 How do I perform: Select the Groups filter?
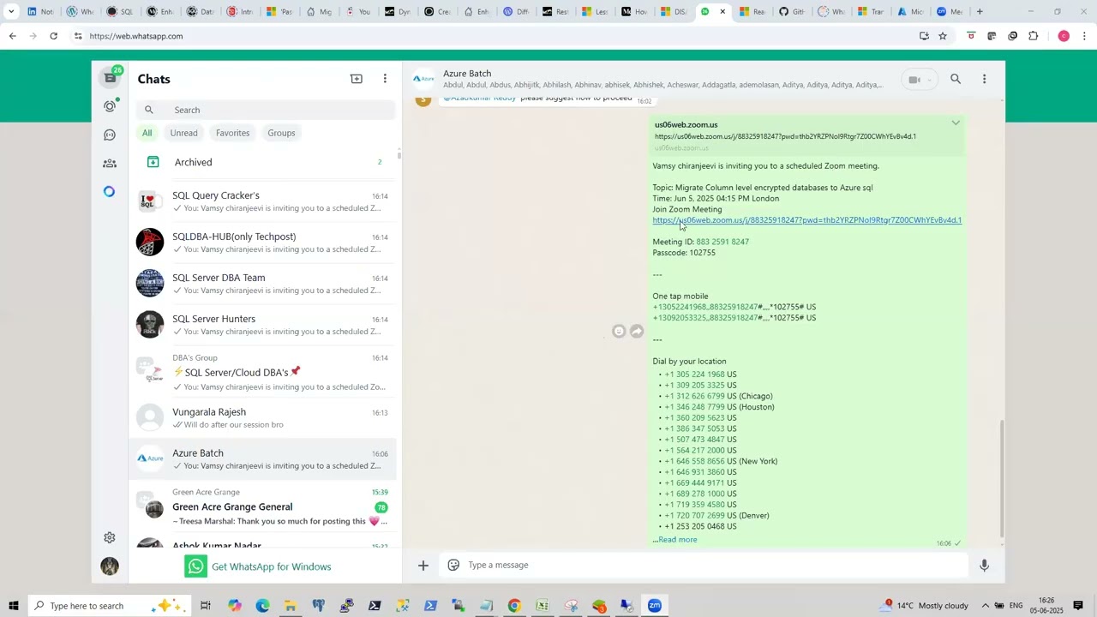click(281, 133)
